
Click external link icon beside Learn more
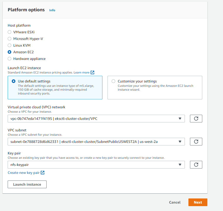point(92,72)
